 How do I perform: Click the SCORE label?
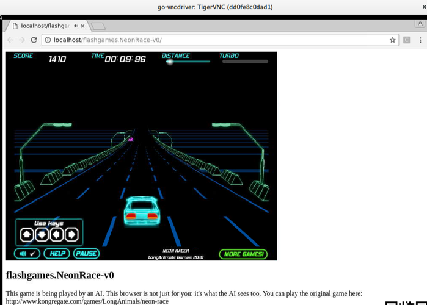pyautogui.click(x=23, y=56)
